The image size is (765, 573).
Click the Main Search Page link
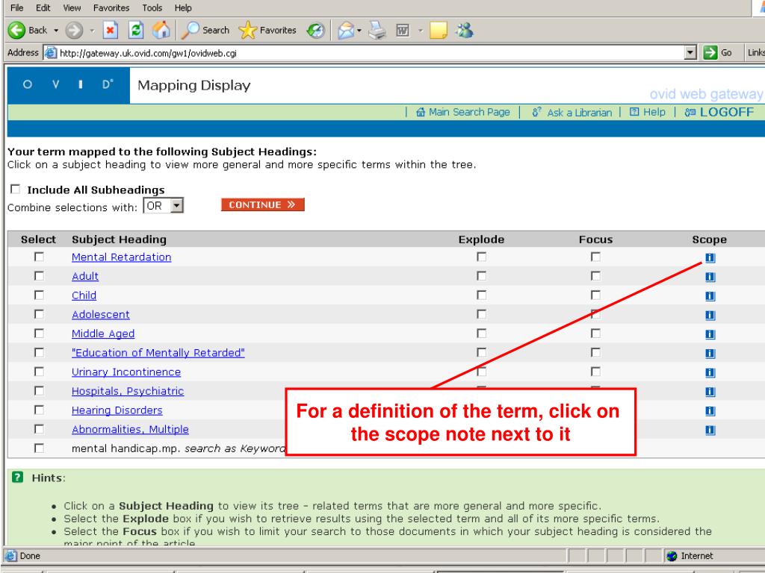pos(462,112)
